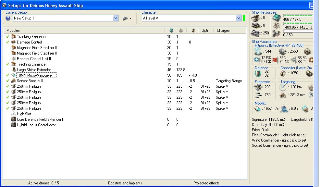Click the green character status indicator

(x=244, y=18)
